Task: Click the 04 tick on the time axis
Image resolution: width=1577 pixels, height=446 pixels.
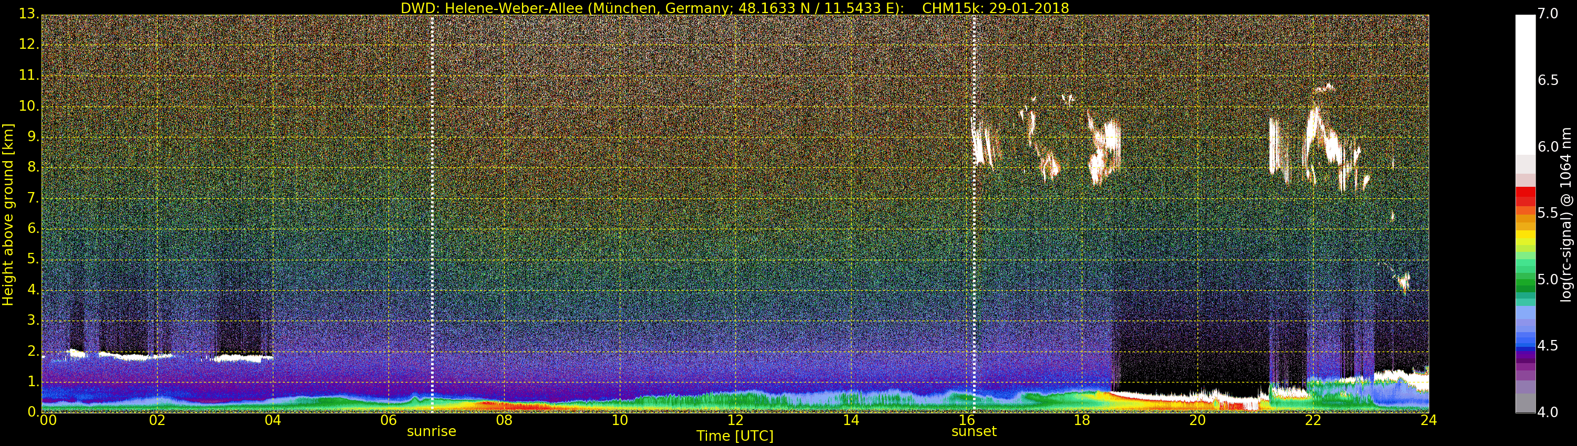Action: point(272,420)
